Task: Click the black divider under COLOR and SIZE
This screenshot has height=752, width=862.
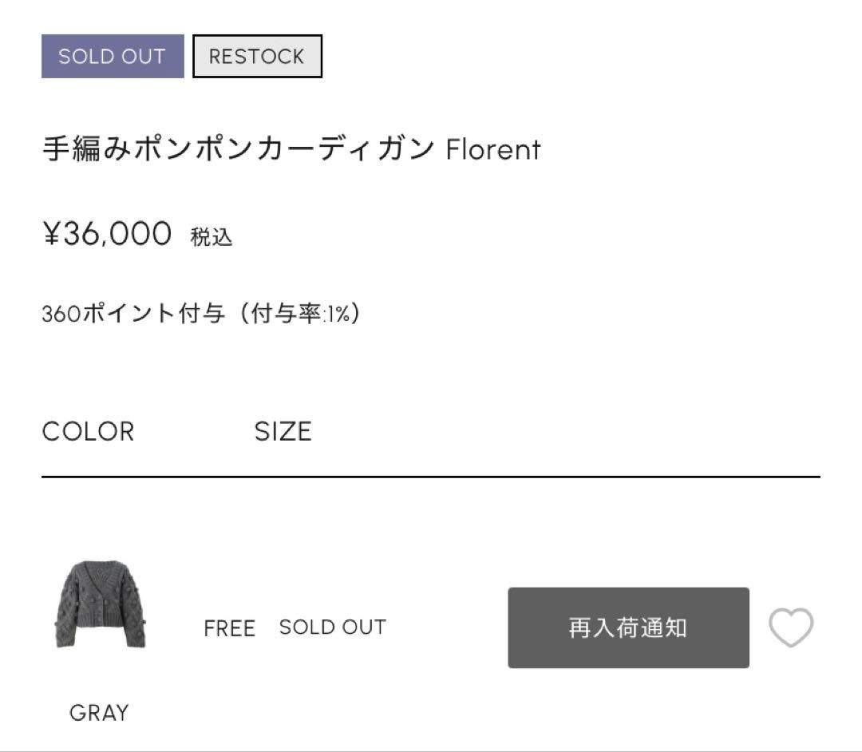Action: pos(431,477)
